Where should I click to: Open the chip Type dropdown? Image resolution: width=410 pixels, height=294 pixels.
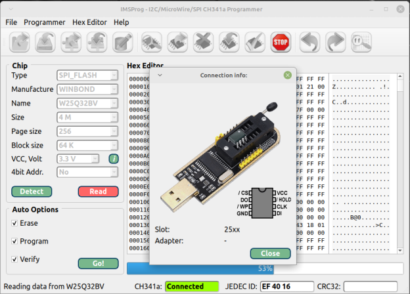tap(87, 75)
